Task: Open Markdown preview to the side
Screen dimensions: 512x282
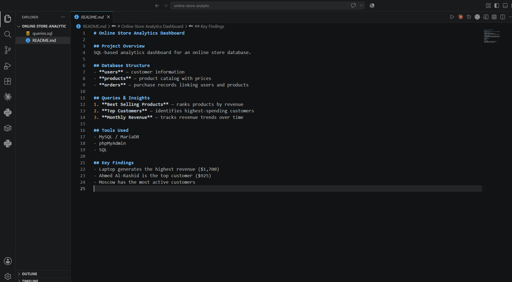Action: coord(486,17)
